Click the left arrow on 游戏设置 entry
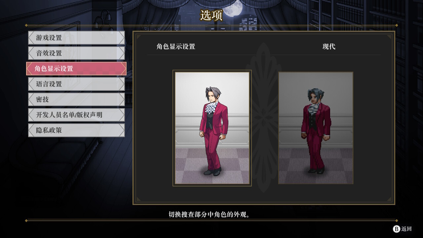The height and width of the screenshot is (238, 423). point(31,38)
